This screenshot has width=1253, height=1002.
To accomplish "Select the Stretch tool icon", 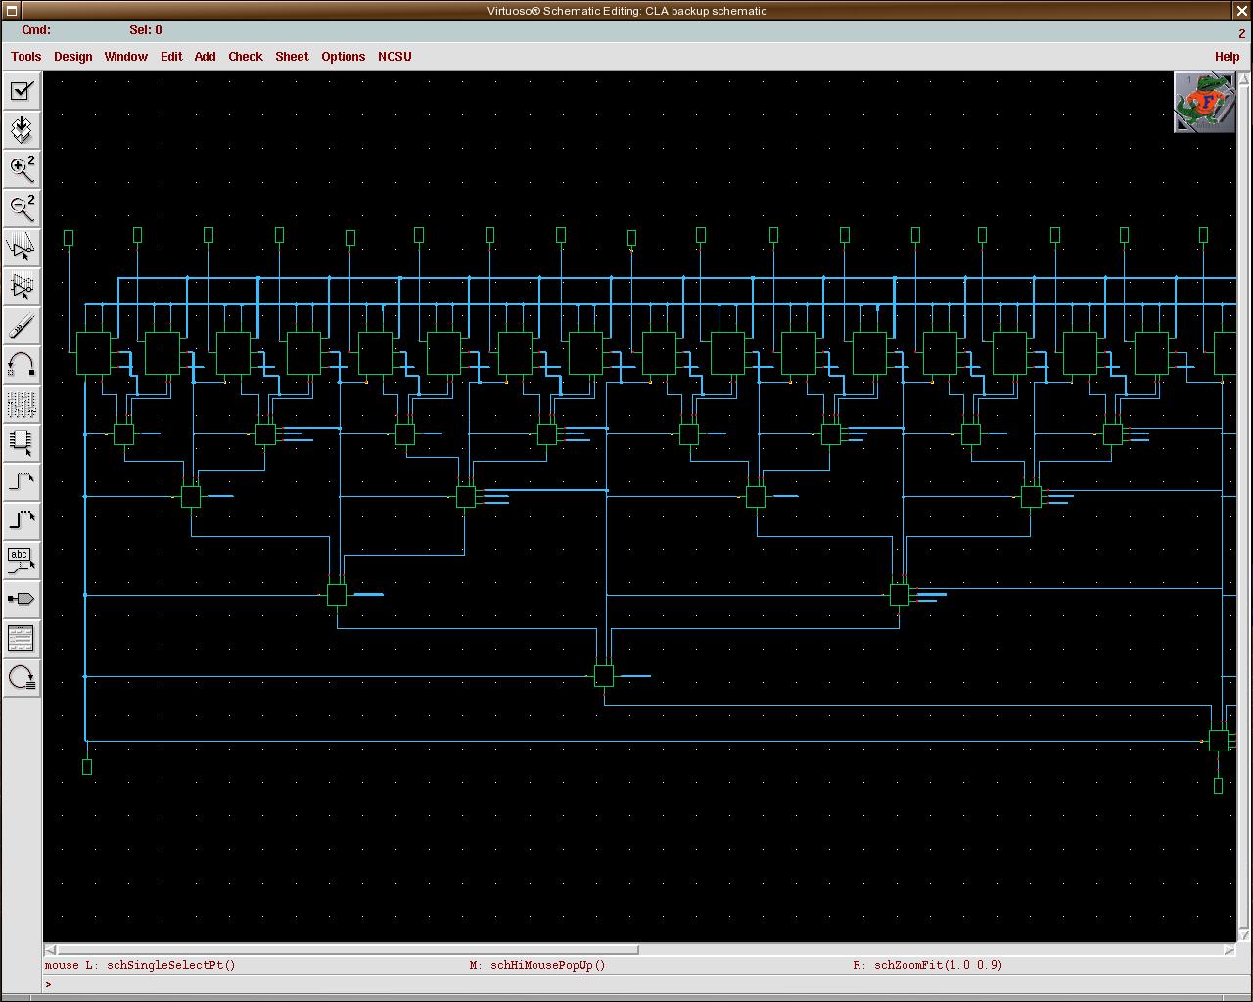I will click(x=22, y=247).
